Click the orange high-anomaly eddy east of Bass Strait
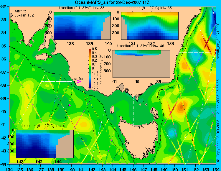Viewport: 221px width, 171px height. pos(181,107)
